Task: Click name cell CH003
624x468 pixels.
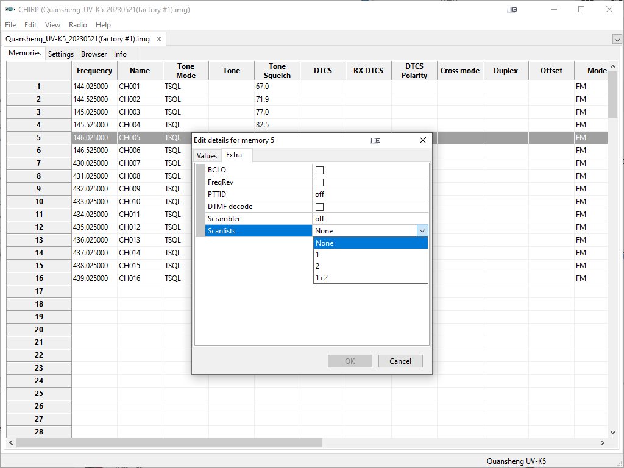Action: pos(140,112)
